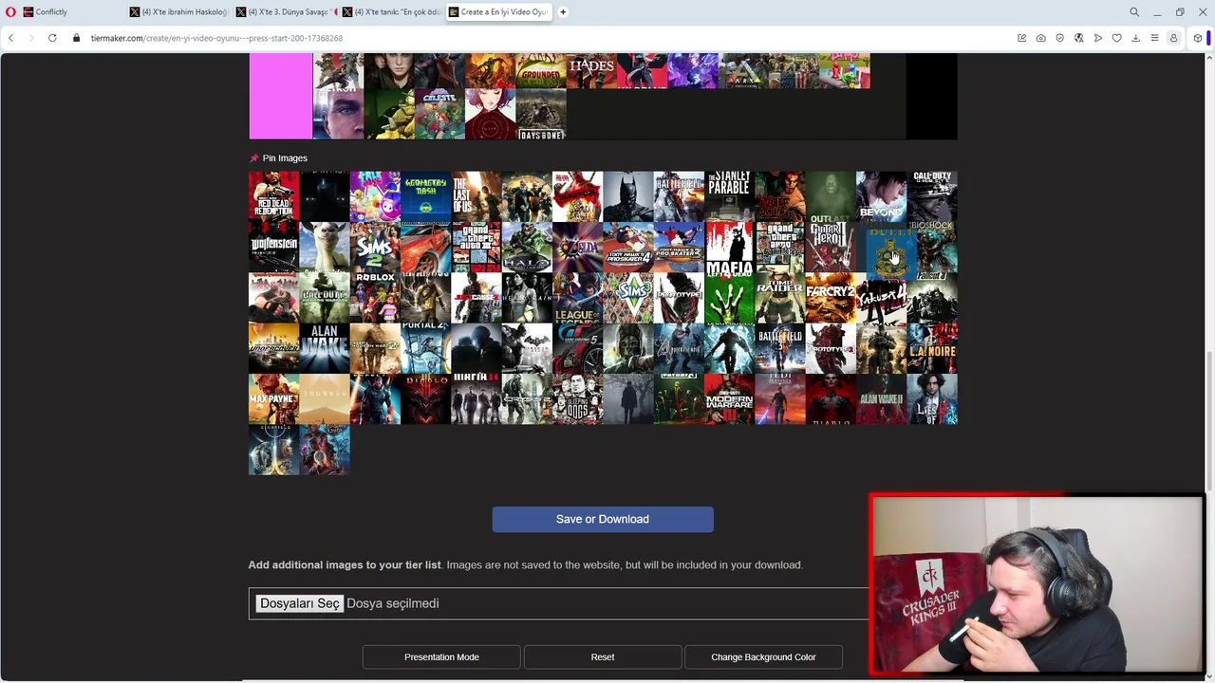Click the pink tier label color cell

coord(280,96)
